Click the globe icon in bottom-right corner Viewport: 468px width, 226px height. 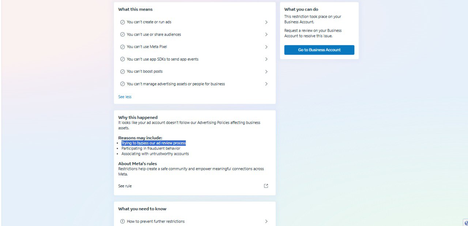click(466, 223)
